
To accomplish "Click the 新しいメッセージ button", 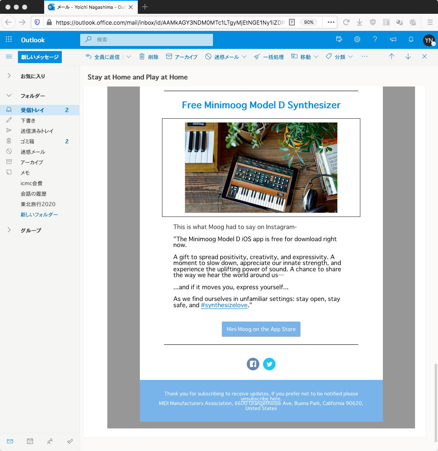I will pos(40,57).
